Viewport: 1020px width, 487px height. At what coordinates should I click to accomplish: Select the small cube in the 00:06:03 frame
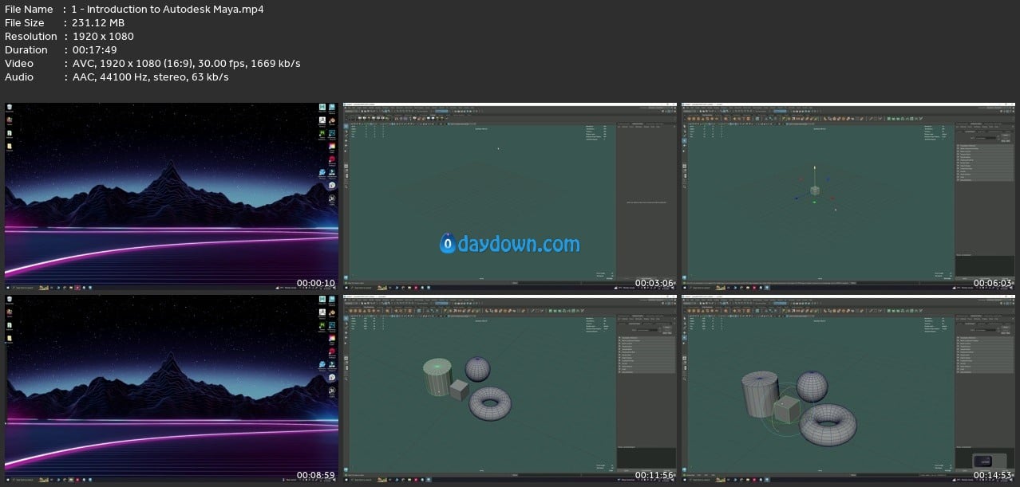coord(814,190)
